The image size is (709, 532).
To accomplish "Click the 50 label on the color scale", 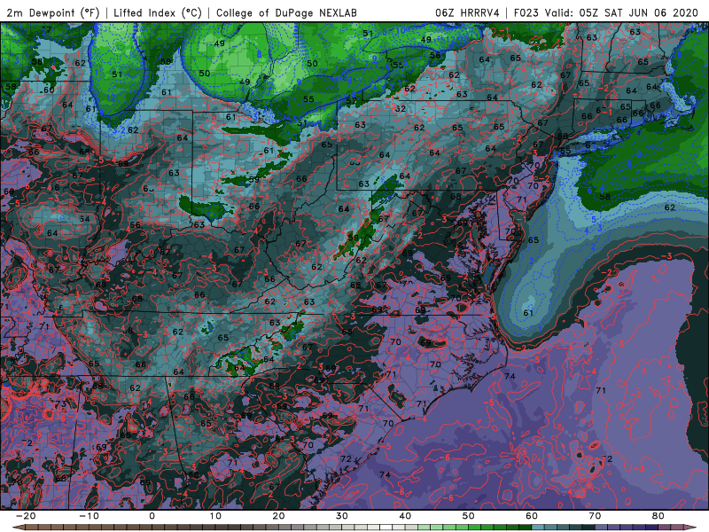I will pos(469,516).
